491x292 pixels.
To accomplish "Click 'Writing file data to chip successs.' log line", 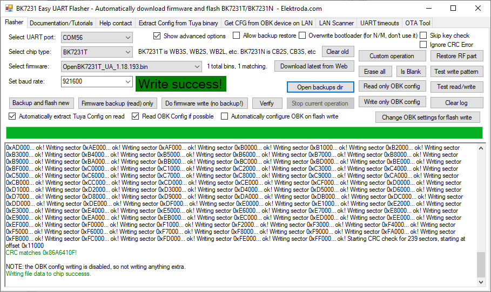I will [49, 274].
